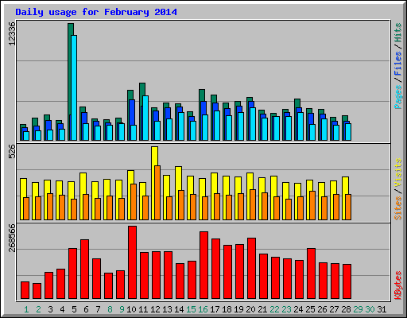Click the "Hits" legend label
The image size is (407, 318).
(398, 33)
